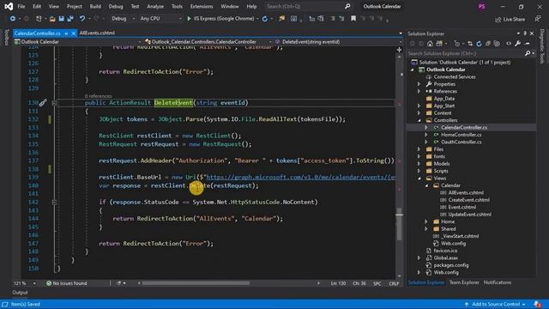Click the horizontal scrollbar in code editor

click(x=196, y=283)
